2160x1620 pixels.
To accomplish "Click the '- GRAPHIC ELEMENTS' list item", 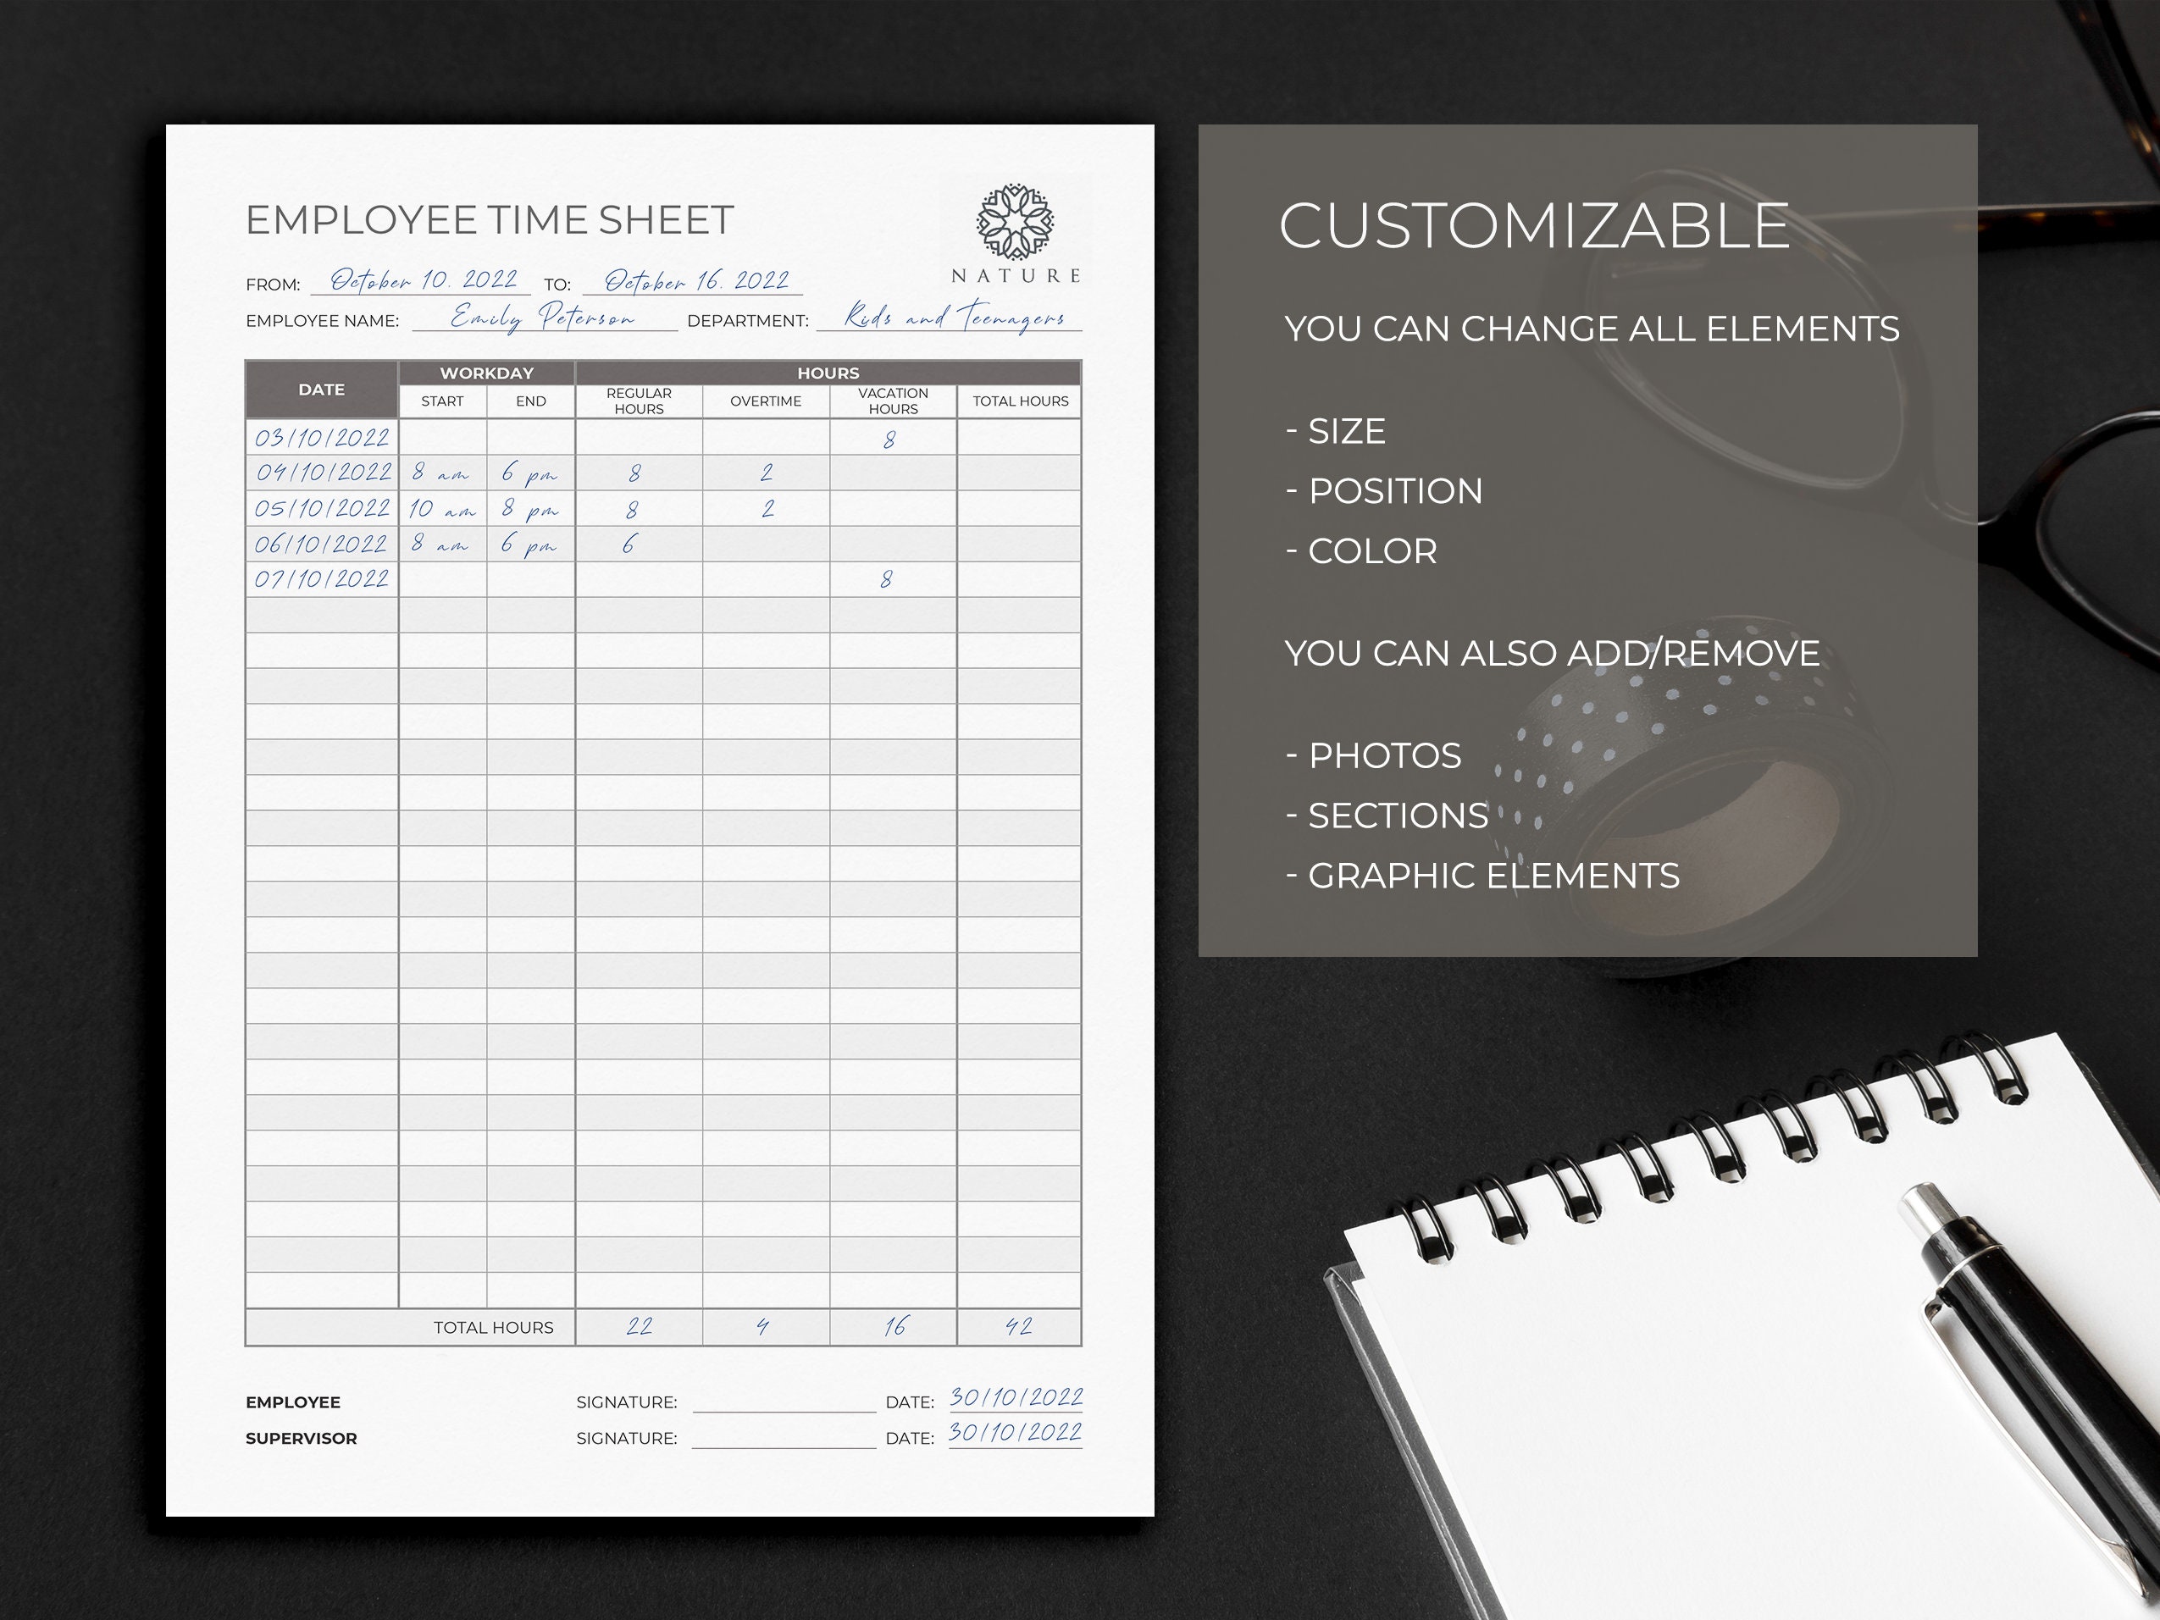I will [x=1482, y=876].
